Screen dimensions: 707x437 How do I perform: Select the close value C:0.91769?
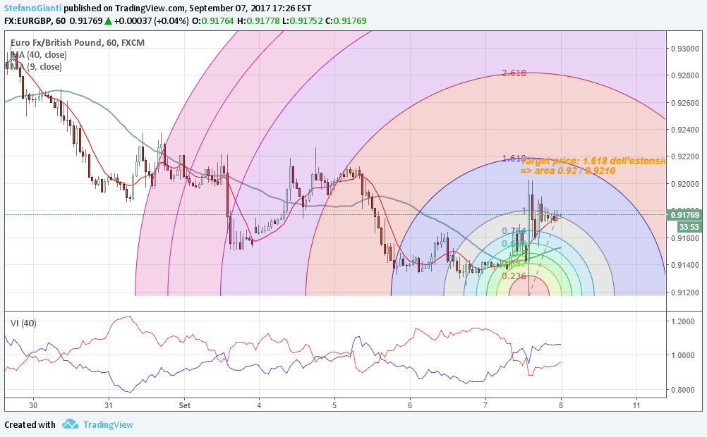[x=346, y=20]
